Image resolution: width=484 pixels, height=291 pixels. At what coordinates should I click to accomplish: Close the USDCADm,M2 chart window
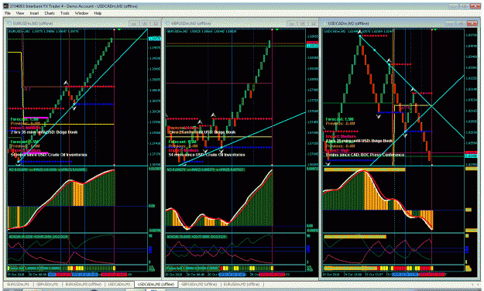(x=472, y=23)
